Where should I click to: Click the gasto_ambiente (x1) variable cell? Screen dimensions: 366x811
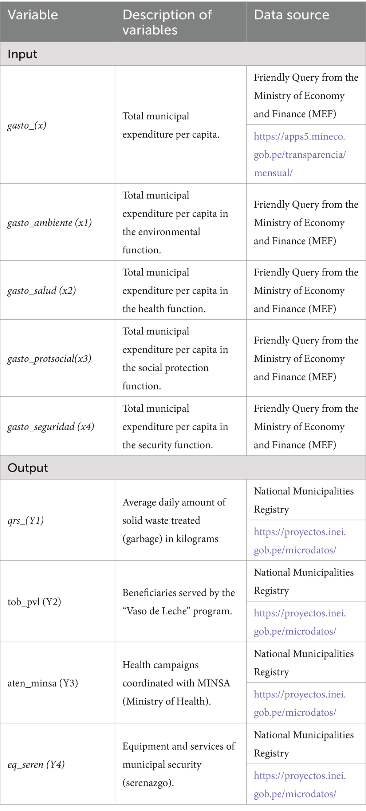click(x=50, y=223)
